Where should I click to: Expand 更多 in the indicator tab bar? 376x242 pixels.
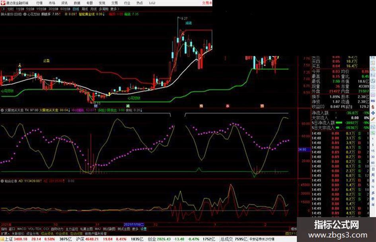[x=135, y=229]
